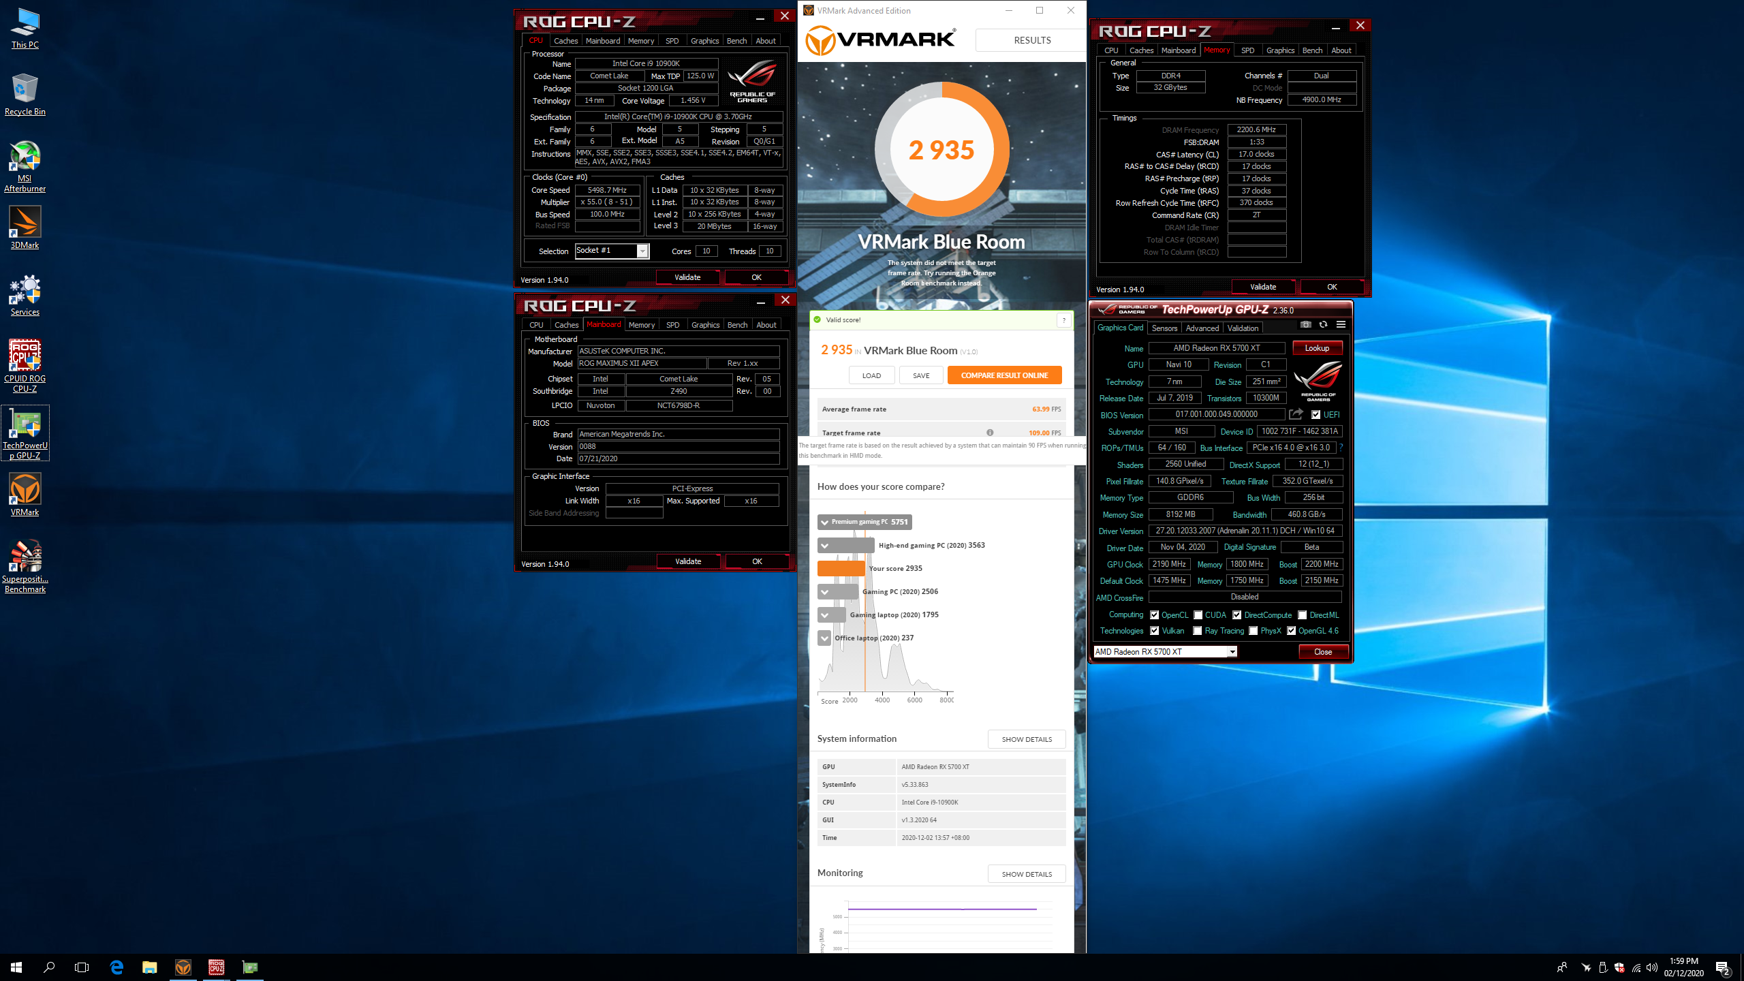Toggle Vulkan checkbox in GPU-Z
This screenshot has width=1744, height=981.
click(1154, 631)
